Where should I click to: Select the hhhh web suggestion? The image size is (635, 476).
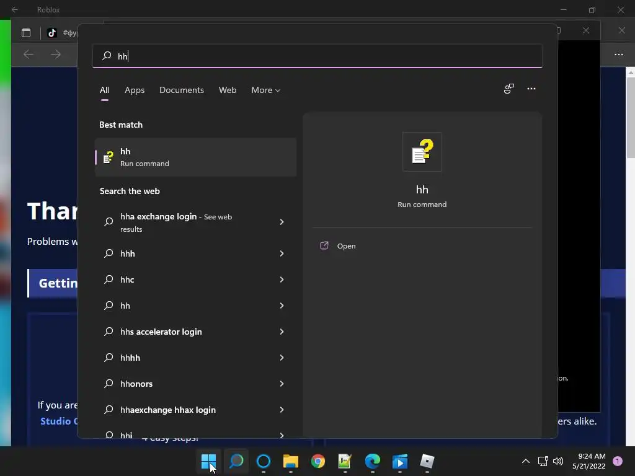195,358
